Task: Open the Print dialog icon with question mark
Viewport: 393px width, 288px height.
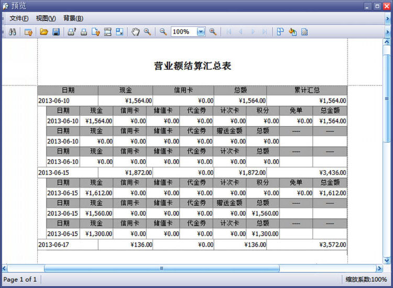Action: click(x=72, y=32)
